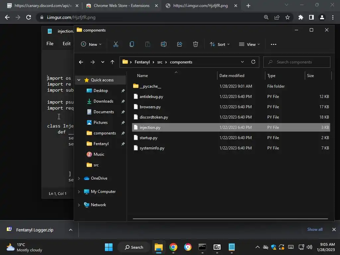Toggle Chrome side panel icon
Image resolution: width=340 pixels, height=255 pixels.
pyautogui.click(x=311, y=17)
